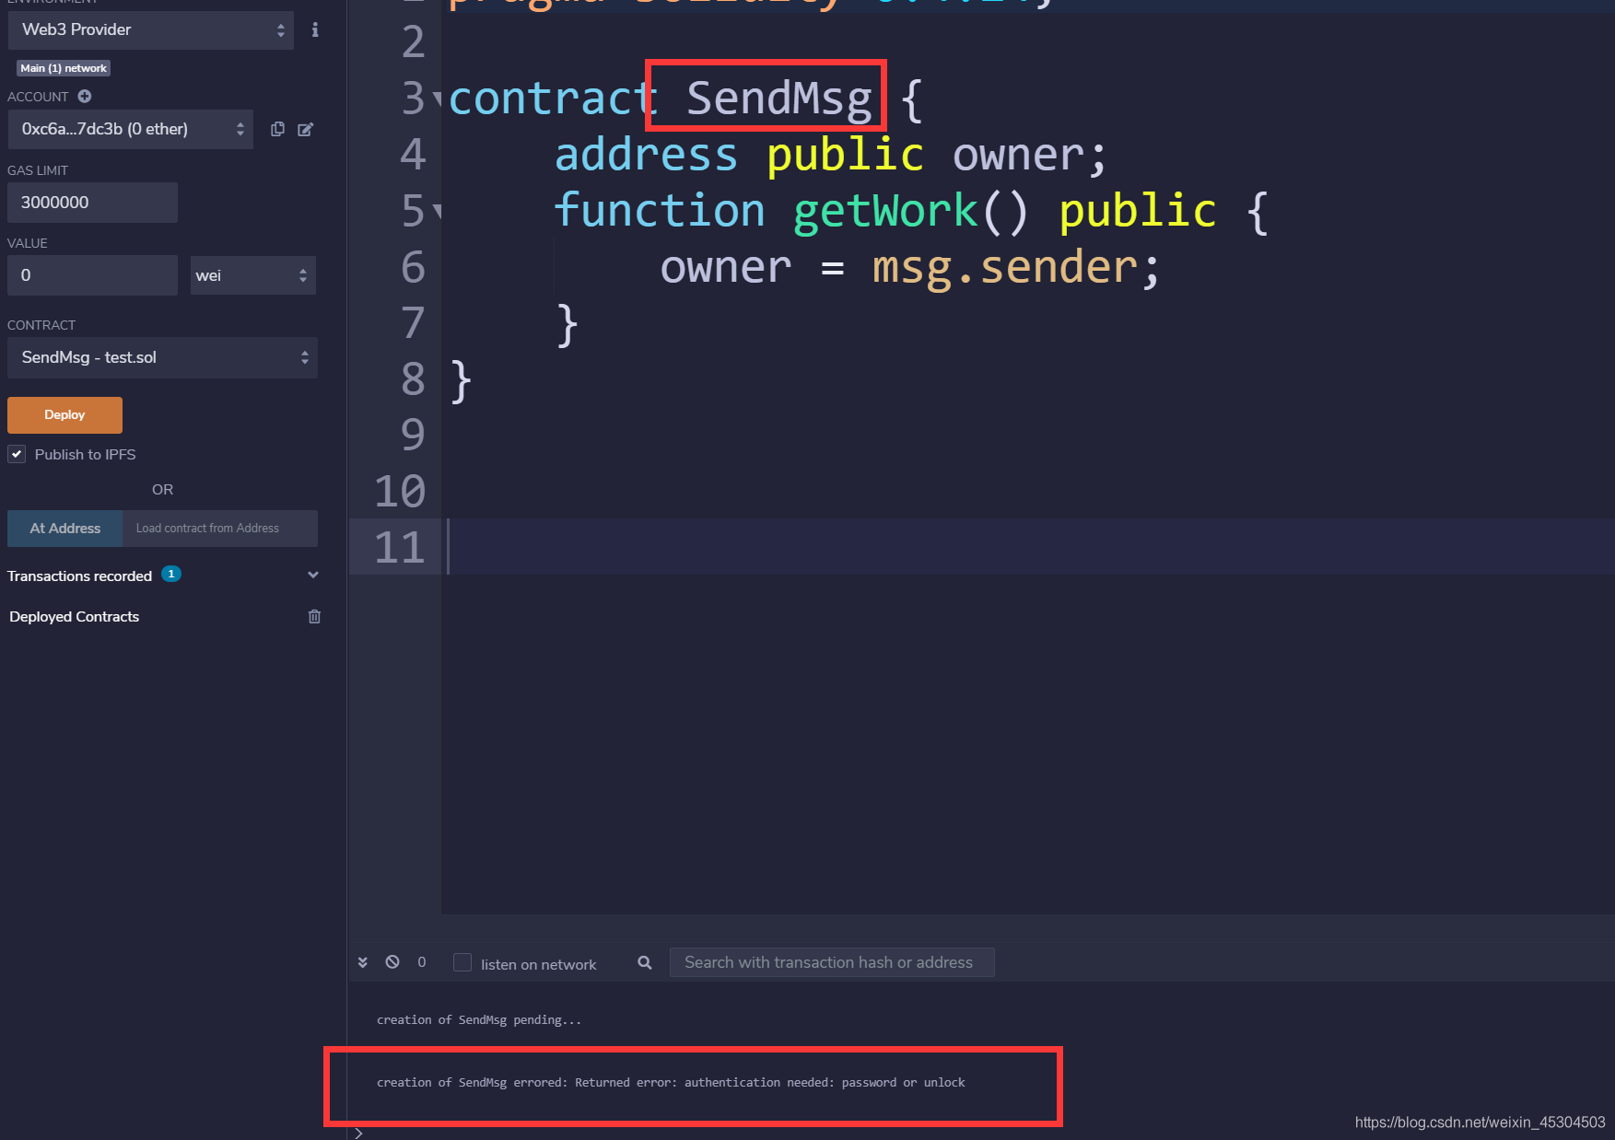Viewport: 1615px width, 1140px height.
Task: Click the sign message edit icon
Action: pos(306,129)
